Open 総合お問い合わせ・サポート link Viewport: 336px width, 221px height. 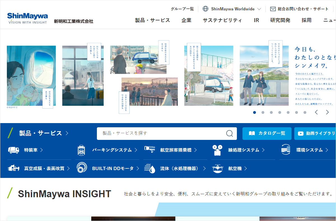299,9
